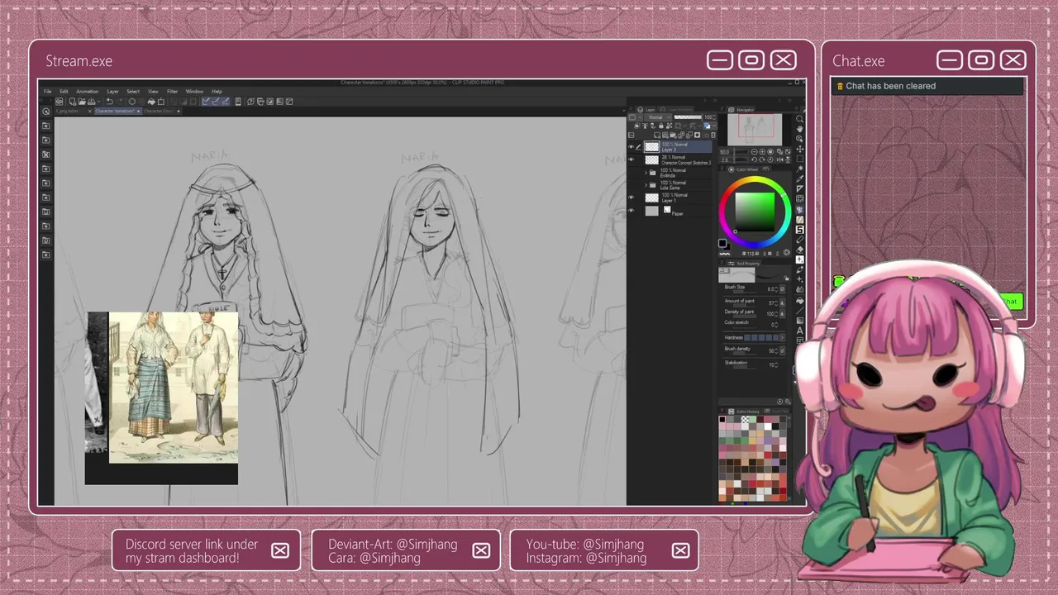Click the reference costume painting image
Screen dimensions: 1058x595
click(173, 387)
